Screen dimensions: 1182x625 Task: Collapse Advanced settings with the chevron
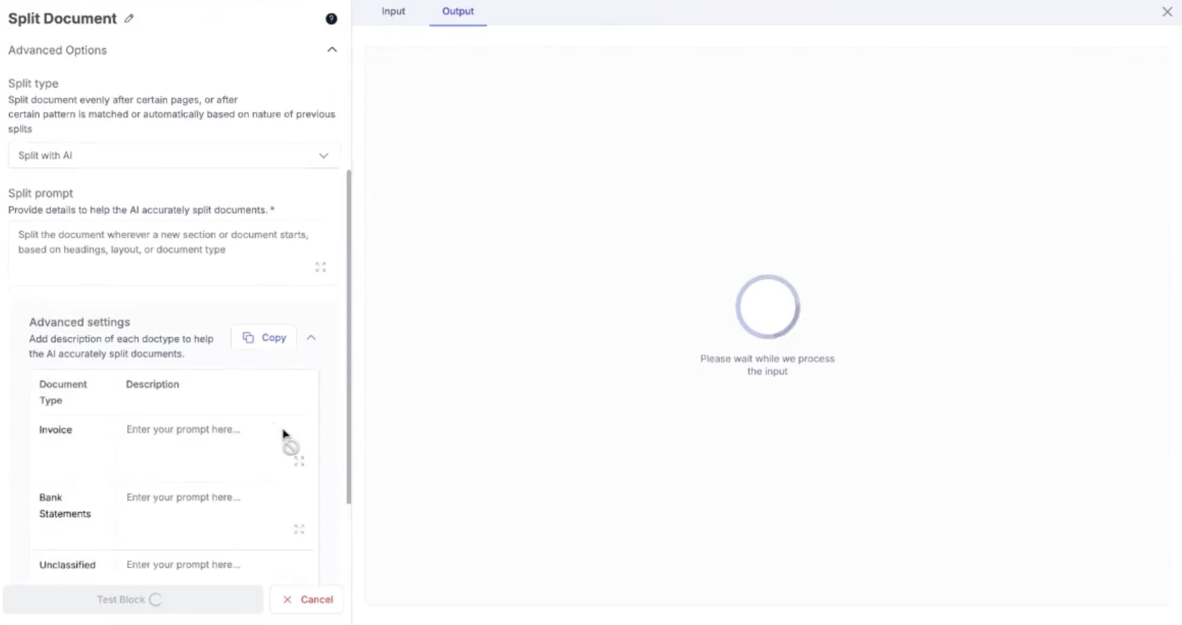pyautogui.click(x=311, y=337)
